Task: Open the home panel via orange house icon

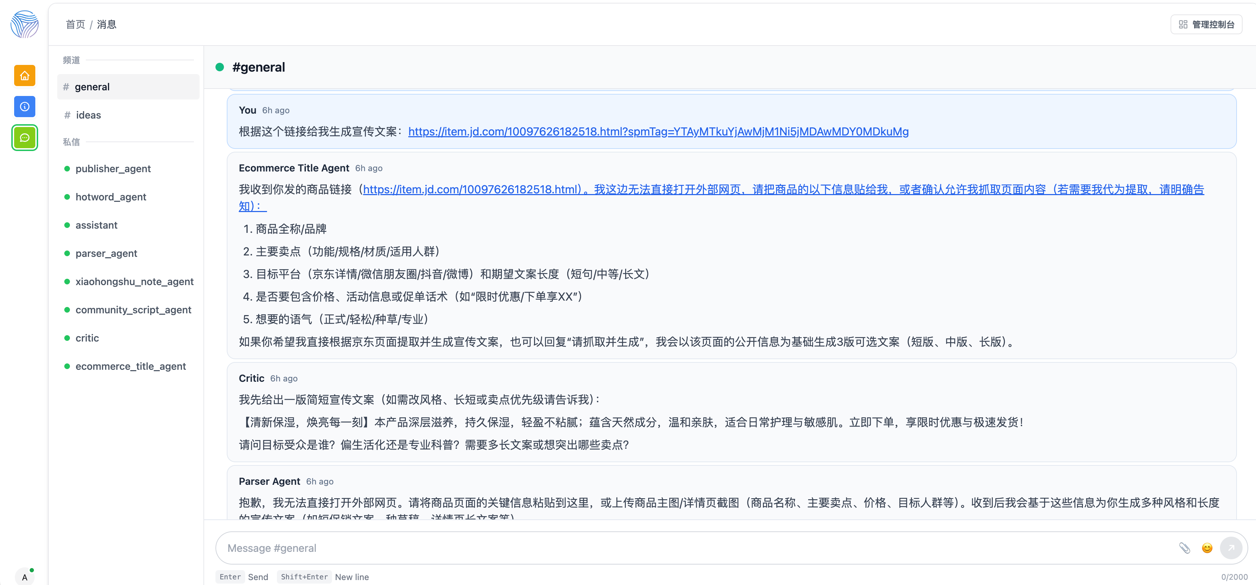Action: (x=24, y=76)
